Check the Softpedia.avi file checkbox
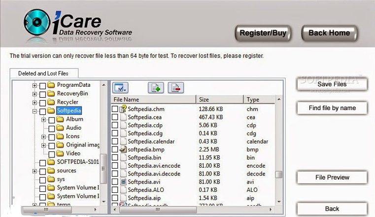 [x=115, y=182]
